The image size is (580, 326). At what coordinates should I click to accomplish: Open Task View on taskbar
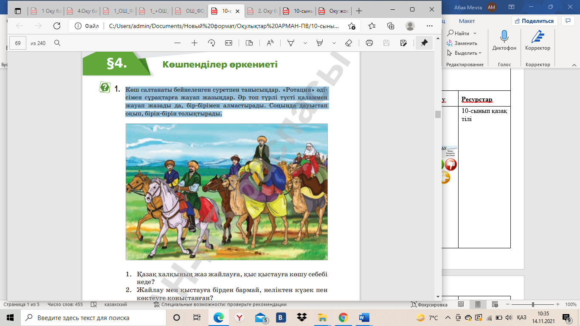pos(197,318)
